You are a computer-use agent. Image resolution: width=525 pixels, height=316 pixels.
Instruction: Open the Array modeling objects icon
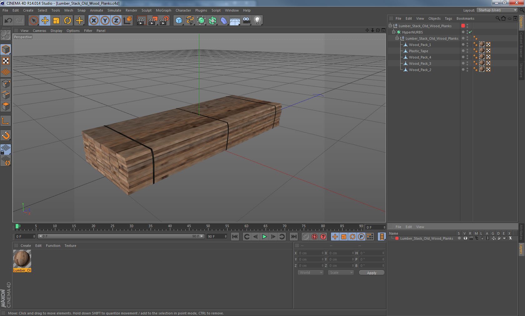point(212,21)
